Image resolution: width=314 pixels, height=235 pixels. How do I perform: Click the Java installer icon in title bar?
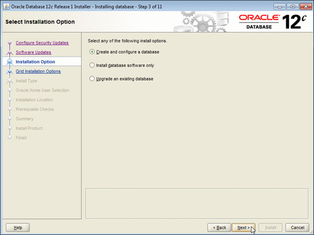coord(6,6)
